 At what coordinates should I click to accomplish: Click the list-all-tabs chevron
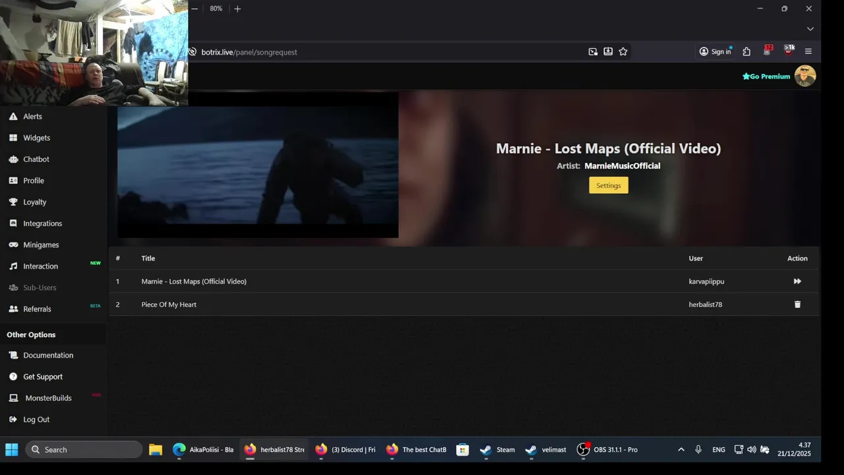point(810,29)
